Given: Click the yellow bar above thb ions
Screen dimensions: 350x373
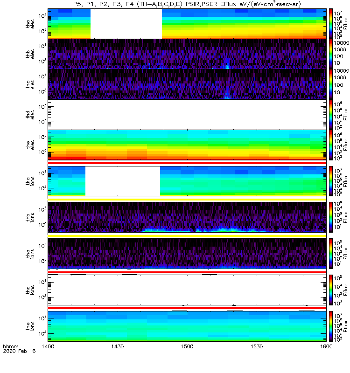Looking at the screenshot, I should [187, 199].
